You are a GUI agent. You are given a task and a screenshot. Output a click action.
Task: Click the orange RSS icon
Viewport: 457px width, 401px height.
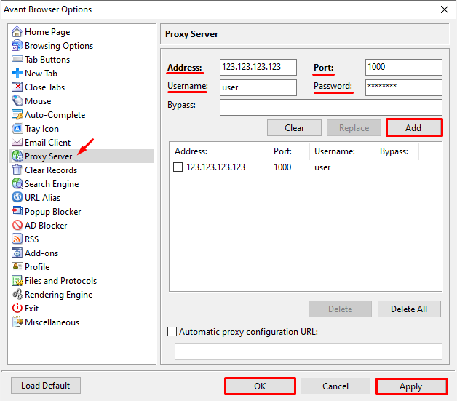(x=17, y=239)
